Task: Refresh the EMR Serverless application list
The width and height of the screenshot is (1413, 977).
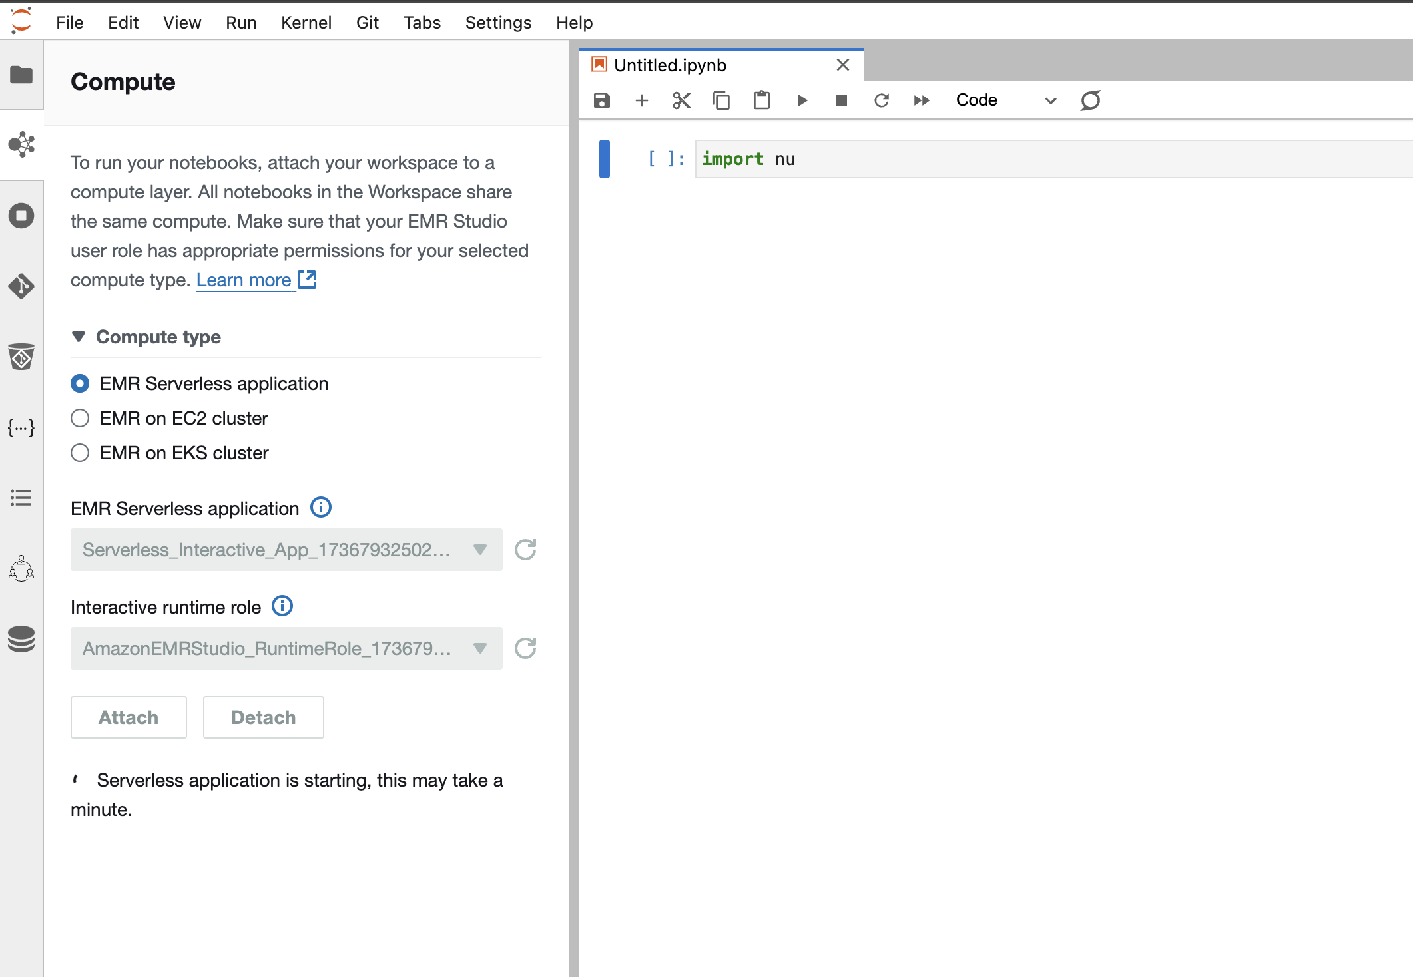Action: (525, 550)
